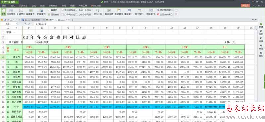Open the 开发工具 ribbon tab
This screenshot has width=265, height=122.
(x=83, y=6)
